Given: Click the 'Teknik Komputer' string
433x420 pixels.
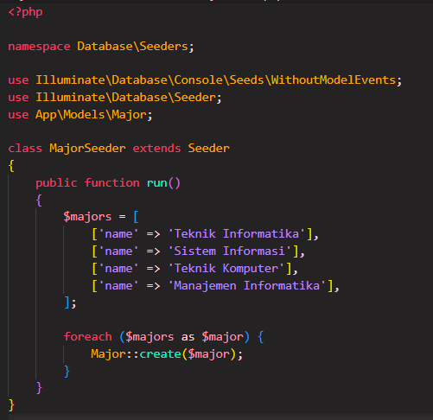Looking at the screenshot, I should [x=226, y=268].
